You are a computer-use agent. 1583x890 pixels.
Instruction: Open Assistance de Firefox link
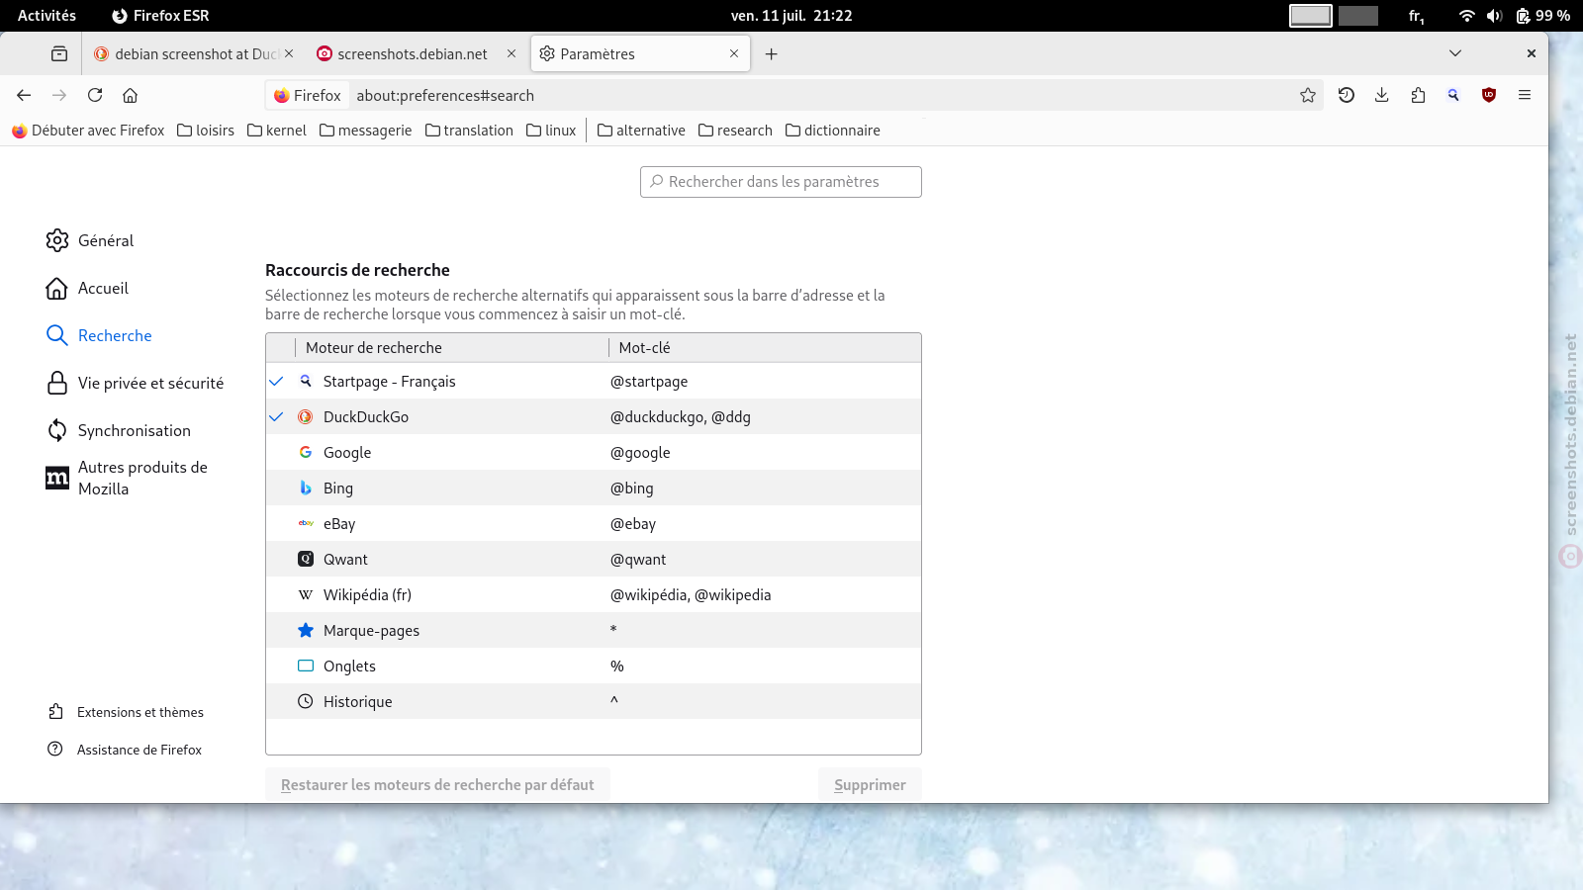coord(125,750)
